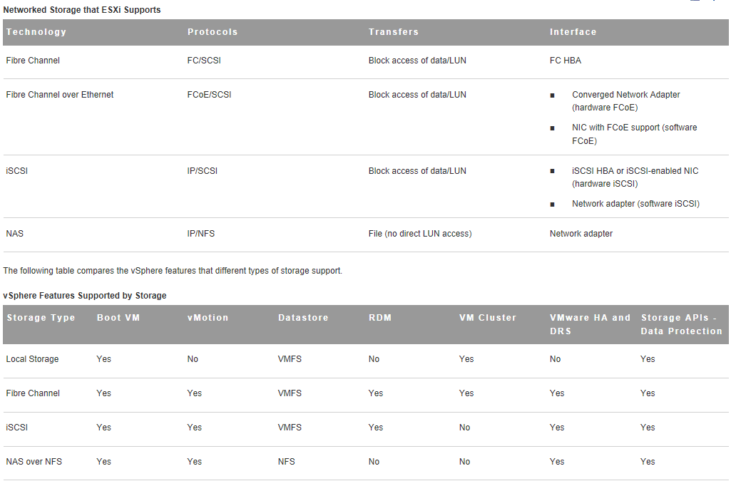Click 'File (no direct LUN access)' cell

pyautogui.click(x=419, y=234)
